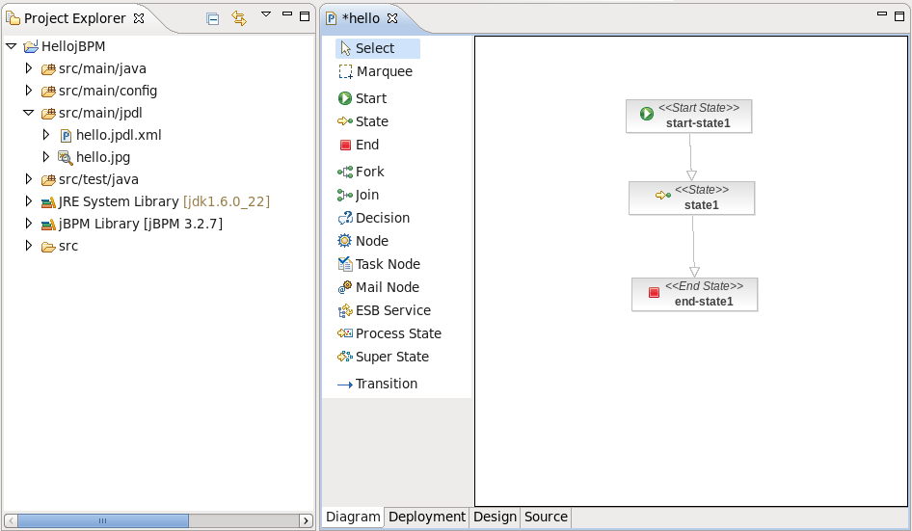Click right arrow of Project Explorer scrollbar
The height and width of the screenshot is (531, 912).
pos(306,520)
